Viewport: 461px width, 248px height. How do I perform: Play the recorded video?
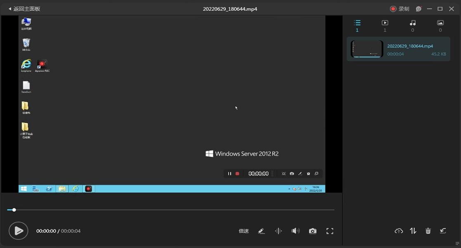[18, 231]
